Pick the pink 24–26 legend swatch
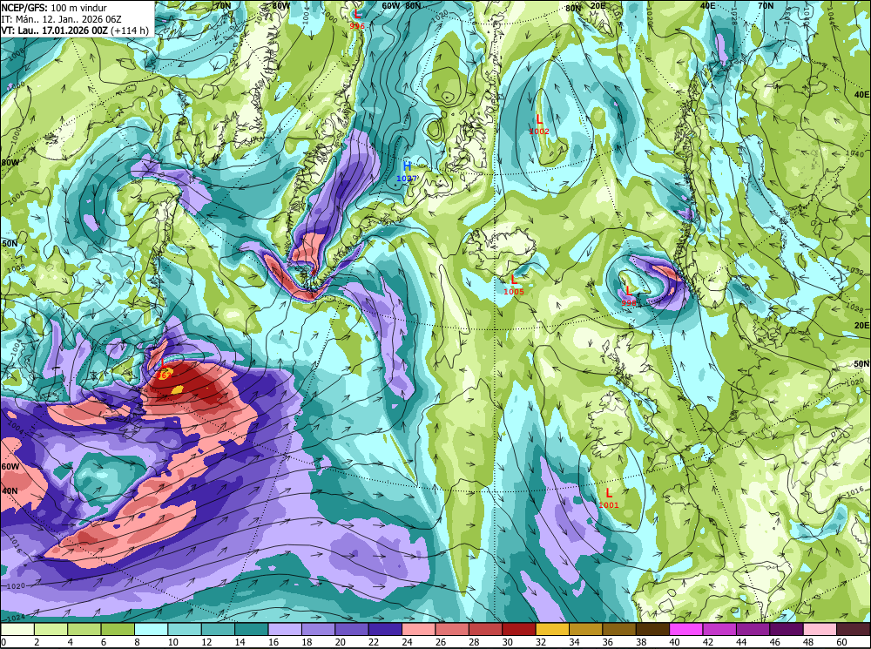871x649 pixels. [x=419, y=629]
